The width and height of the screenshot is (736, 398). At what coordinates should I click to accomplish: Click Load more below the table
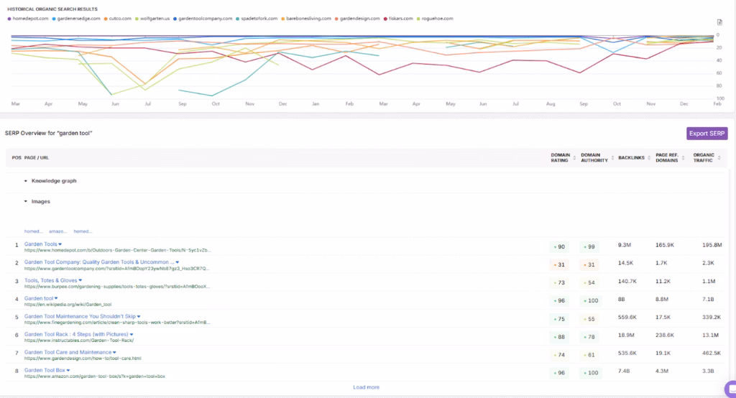point(367,388)
